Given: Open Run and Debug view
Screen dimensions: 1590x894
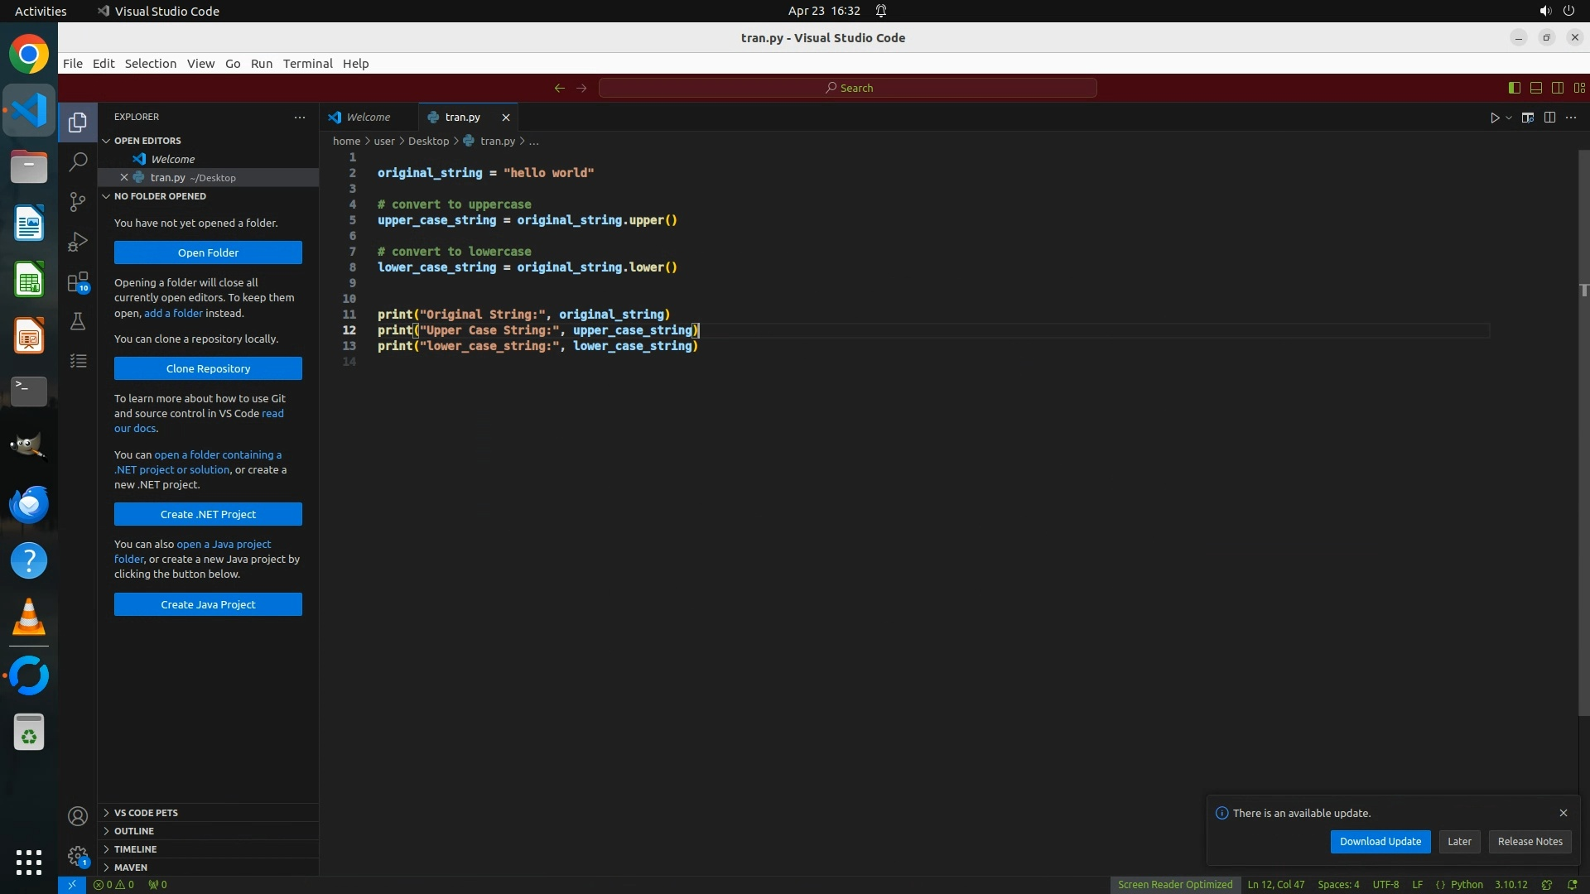Looking at the screenshot, I should click(x=78, y=242).
